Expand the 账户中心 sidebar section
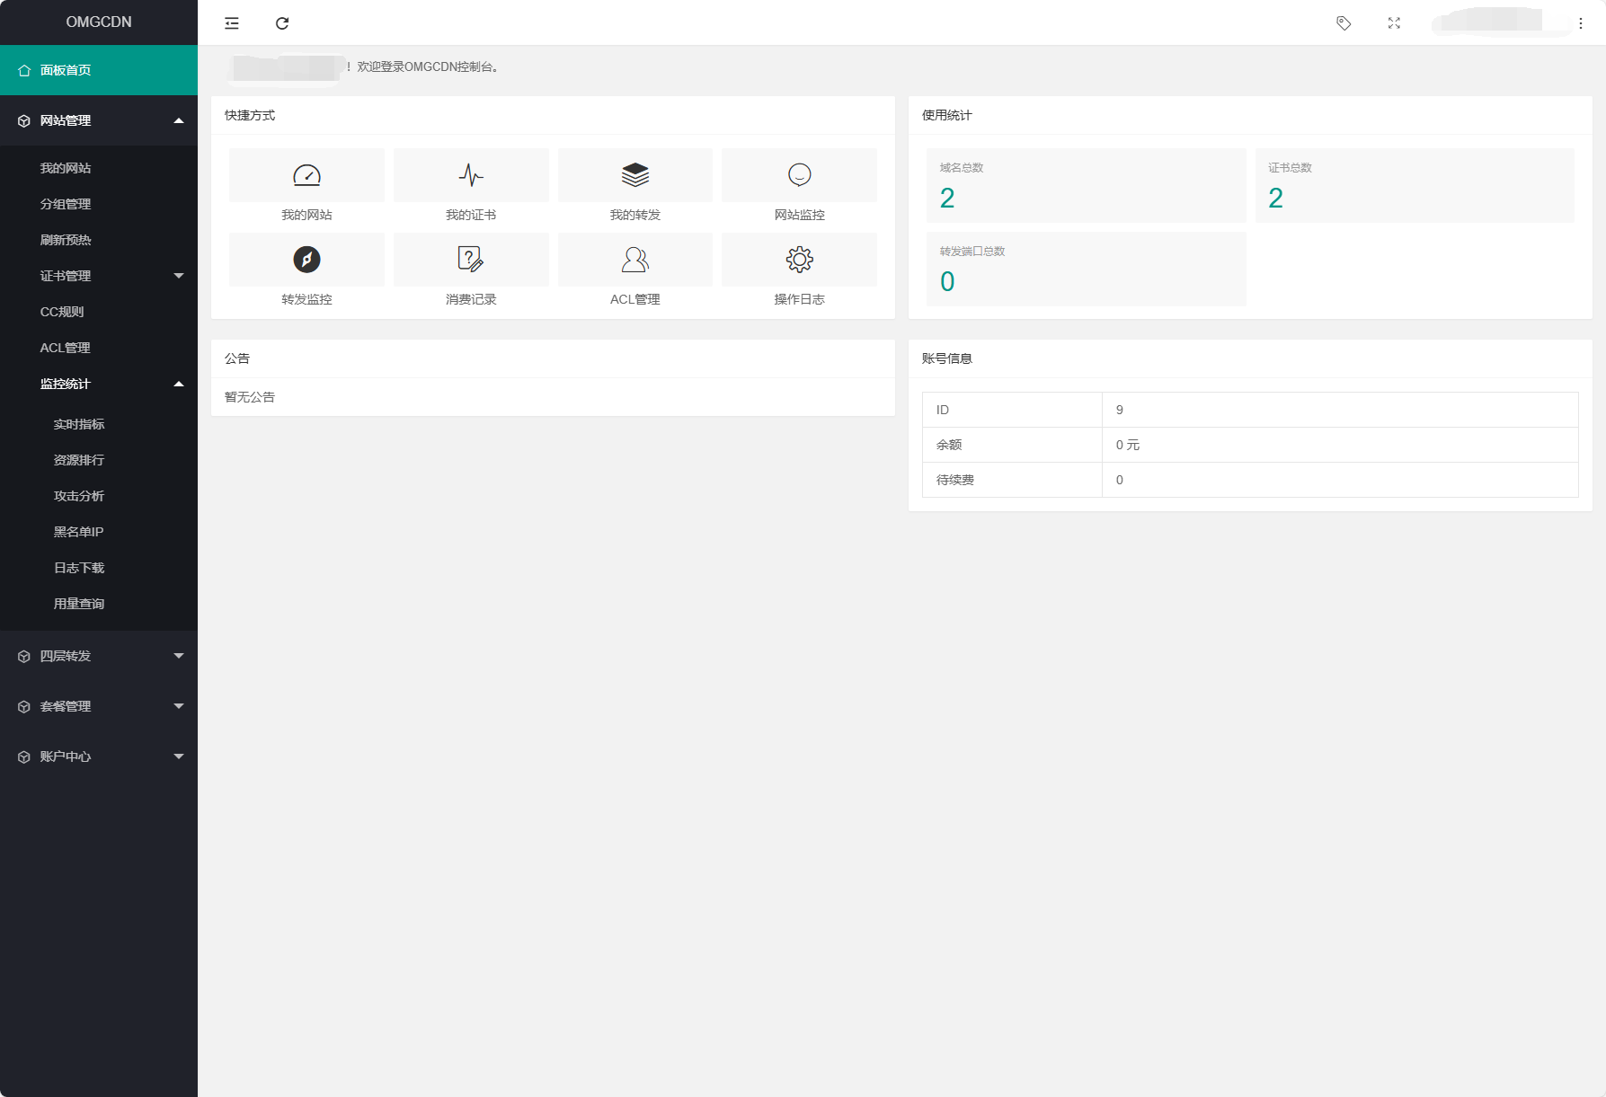 [x=99, y=756]
